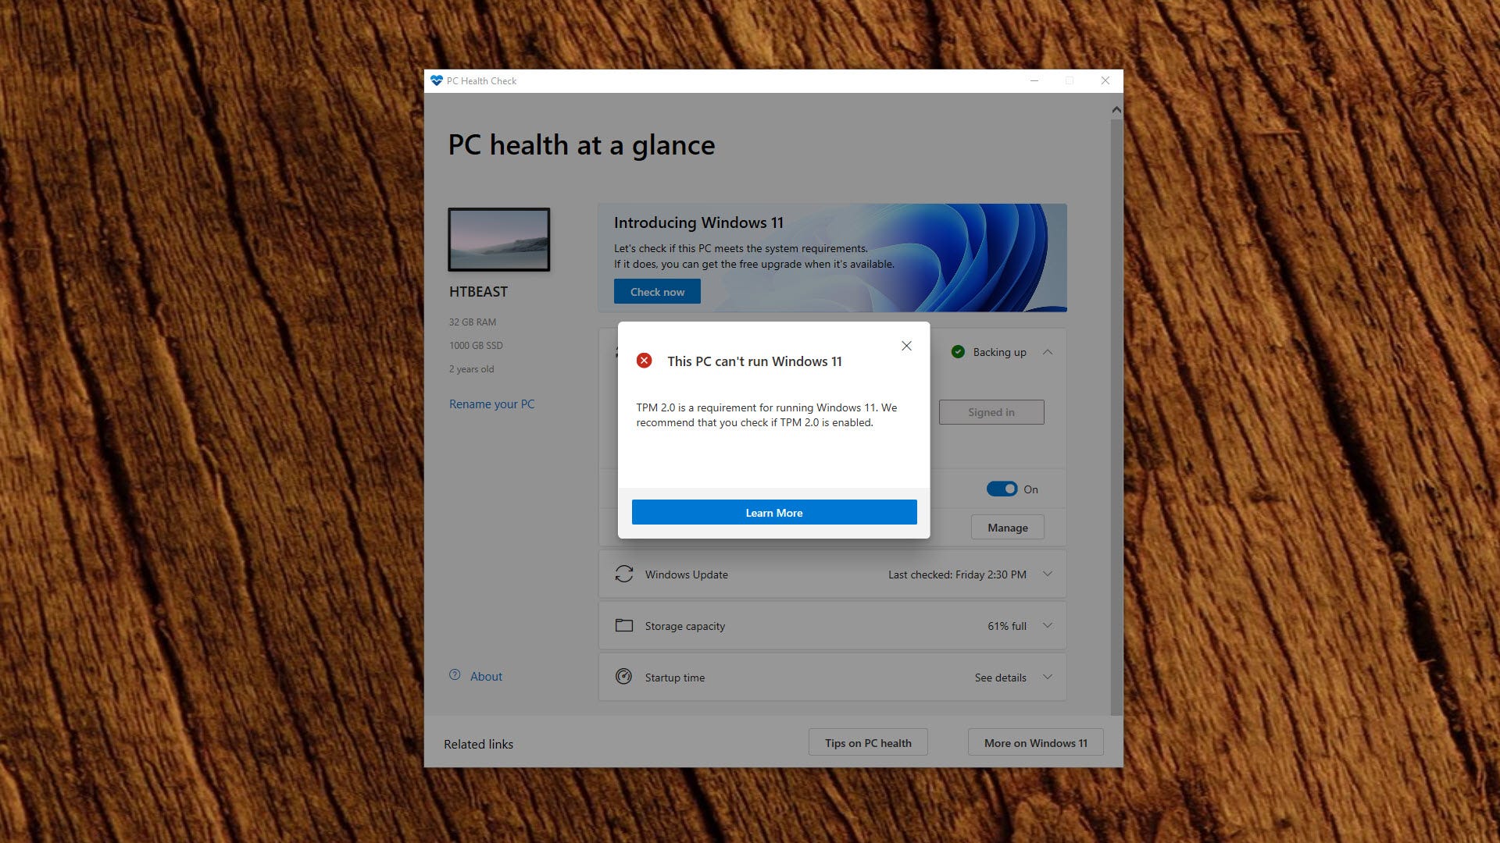Click the Storage capacity folder icon
1500x843 pixels.
point(623,624)
